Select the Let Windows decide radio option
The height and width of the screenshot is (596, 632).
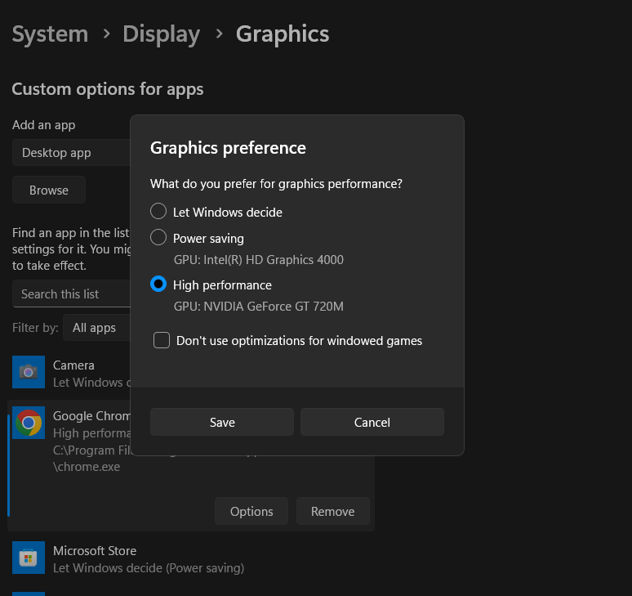(x=158, y=211)
